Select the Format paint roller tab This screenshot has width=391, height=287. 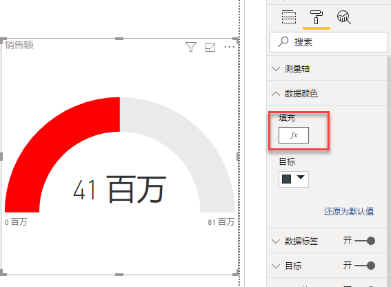click(x=317, y=17)
